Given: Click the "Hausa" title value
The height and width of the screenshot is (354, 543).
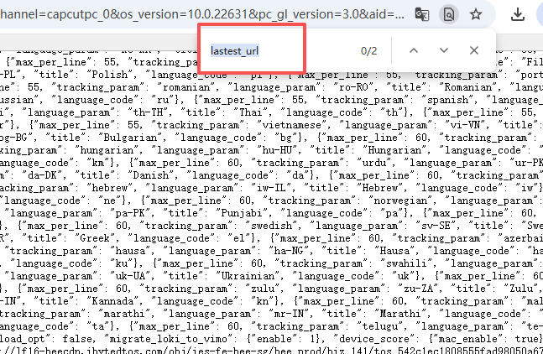Looking at the screenshot, I should [x=398, y=251].
